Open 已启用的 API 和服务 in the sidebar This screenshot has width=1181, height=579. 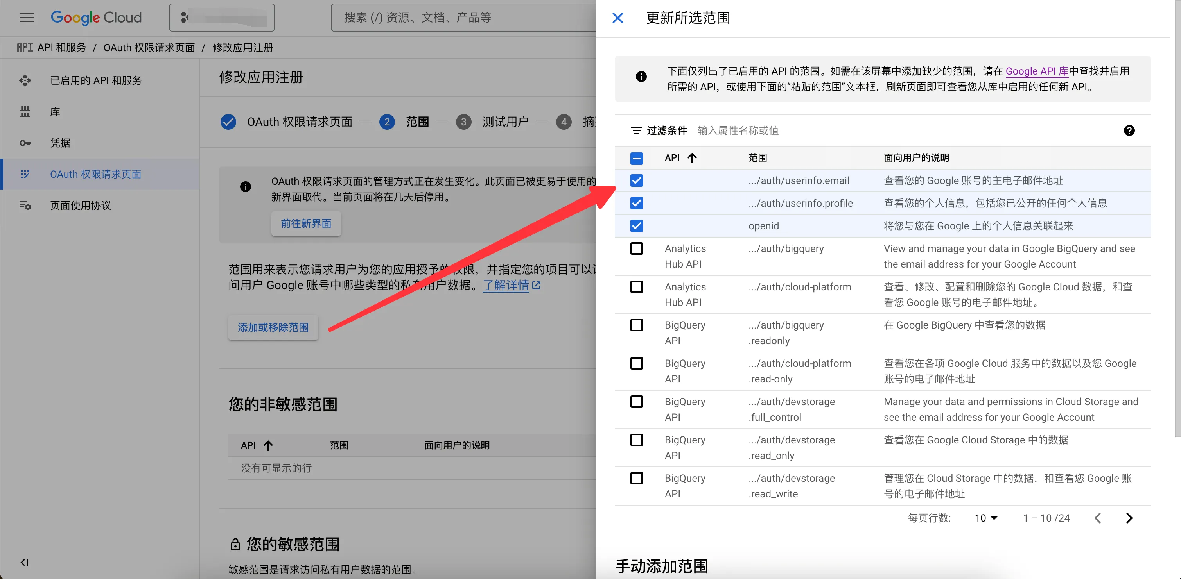(96, 80)
